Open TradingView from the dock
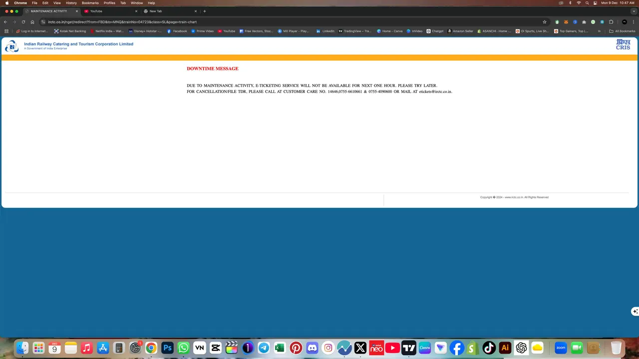The width and height of the screenshot is (639, 359). tap(408, 348)
